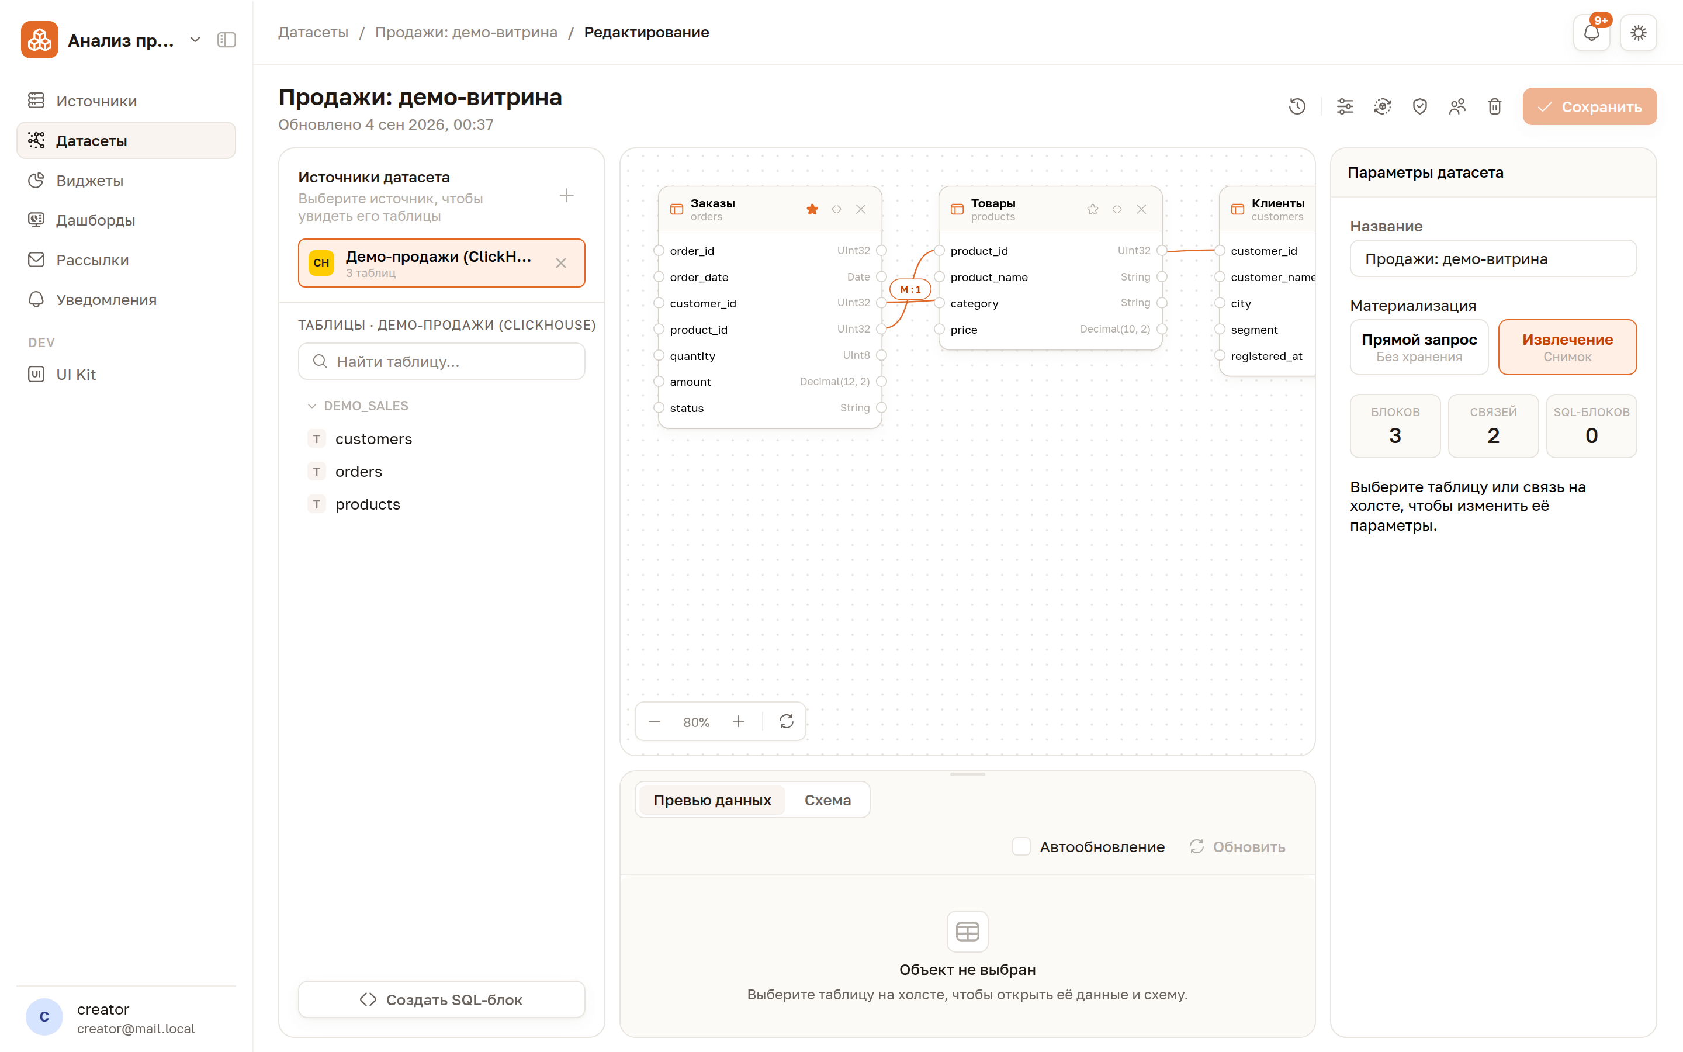Screen dimensions: 1683x1052
Task: Click the Сохранить button
Action: pos(1589,106)
